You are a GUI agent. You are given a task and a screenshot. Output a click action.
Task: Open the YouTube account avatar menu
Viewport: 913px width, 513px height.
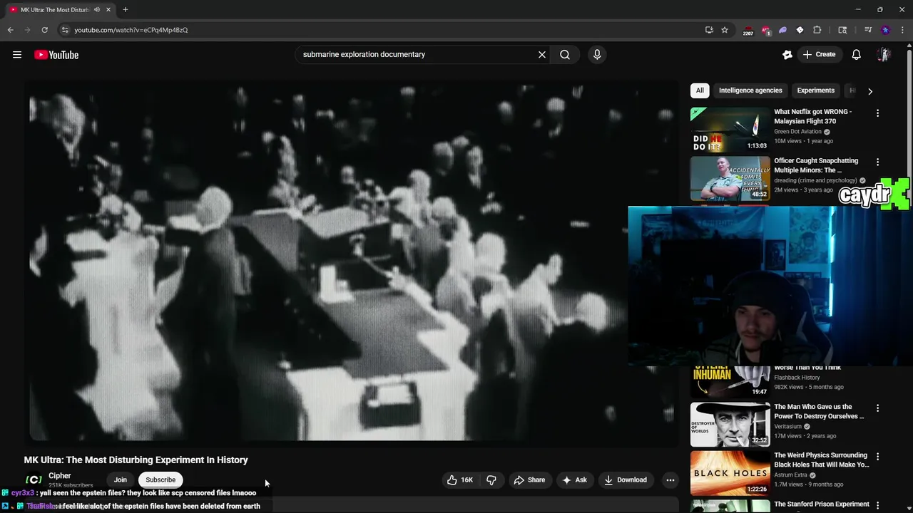click(x=884, y=55)
